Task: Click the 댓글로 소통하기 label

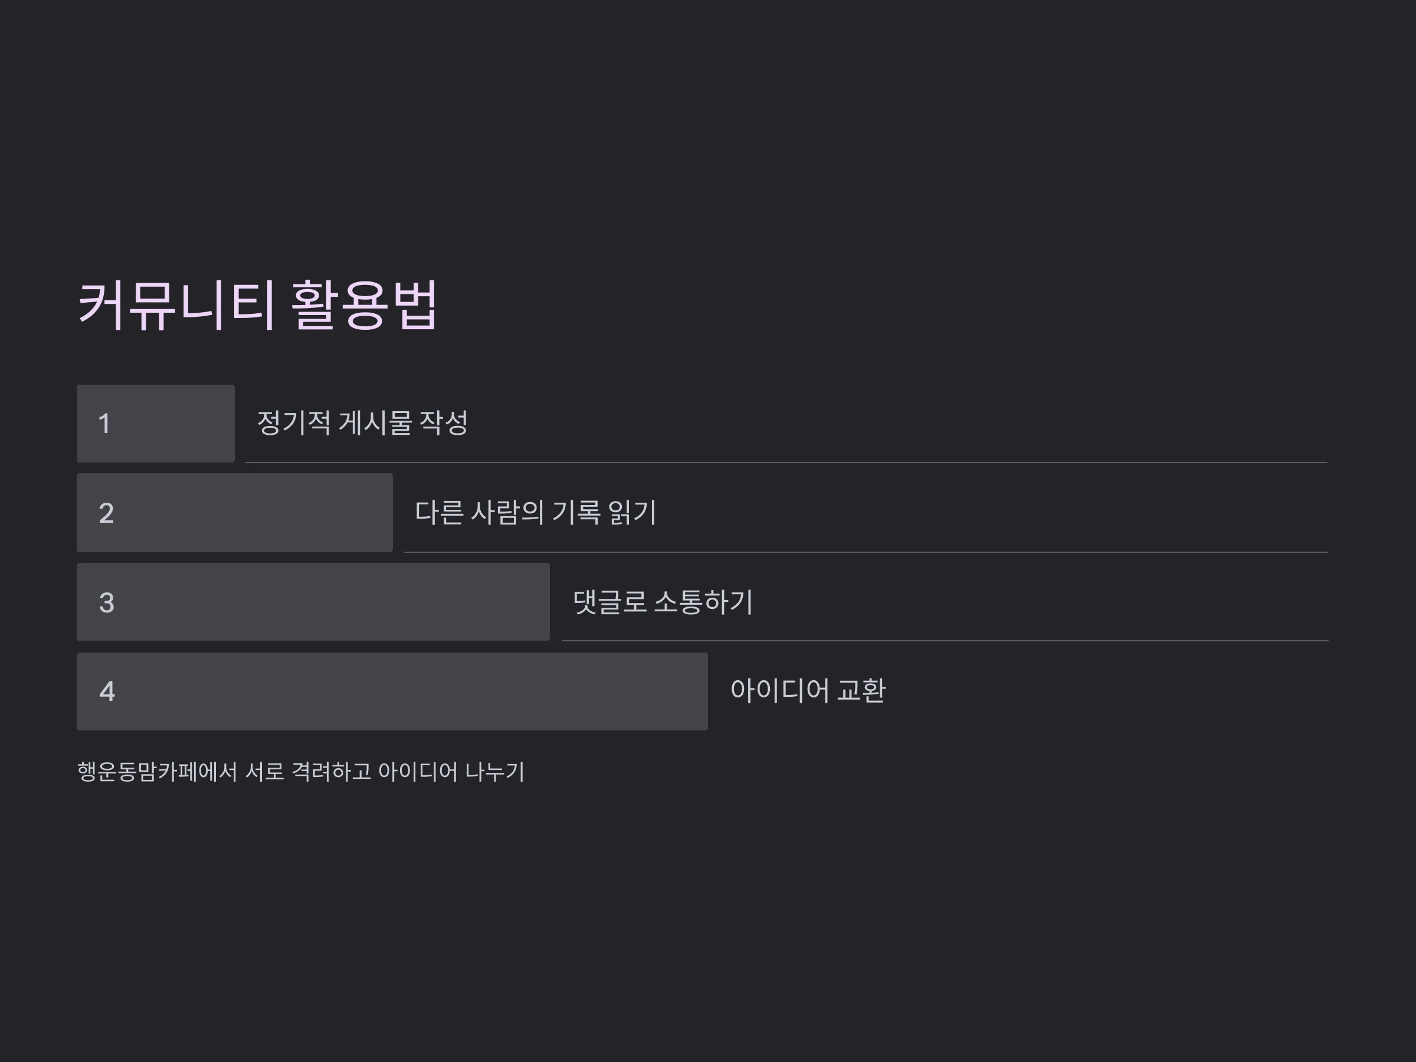Action: click(663, 602)
